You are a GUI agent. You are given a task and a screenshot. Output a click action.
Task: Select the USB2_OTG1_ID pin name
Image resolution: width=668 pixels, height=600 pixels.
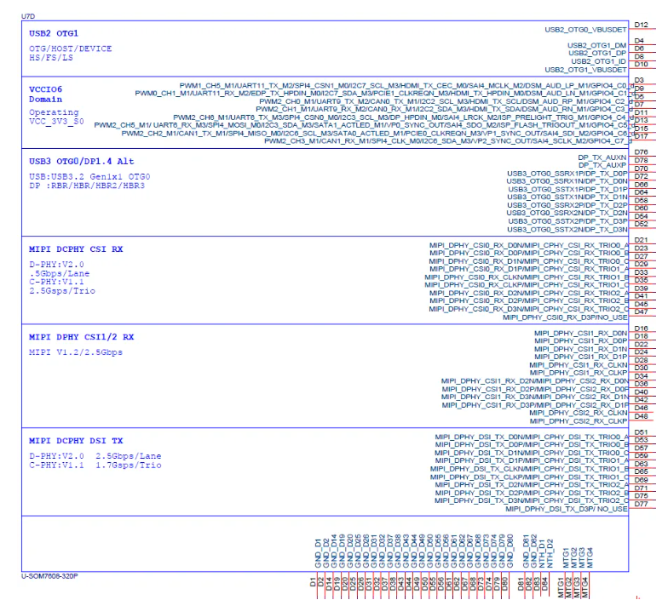pyautogui.click(x=598, y=61)
